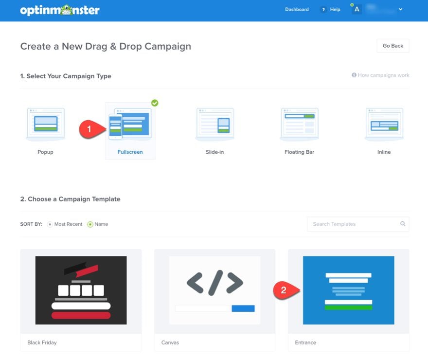Viewport: 428px width, 360px height.
Task: Click the OptinMonster logo
Action: [x=60, y=10]
